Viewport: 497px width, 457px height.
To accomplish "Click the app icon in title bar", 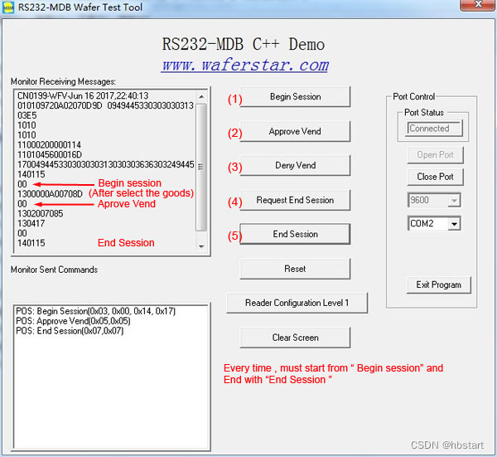I will (x=8, y=7).
